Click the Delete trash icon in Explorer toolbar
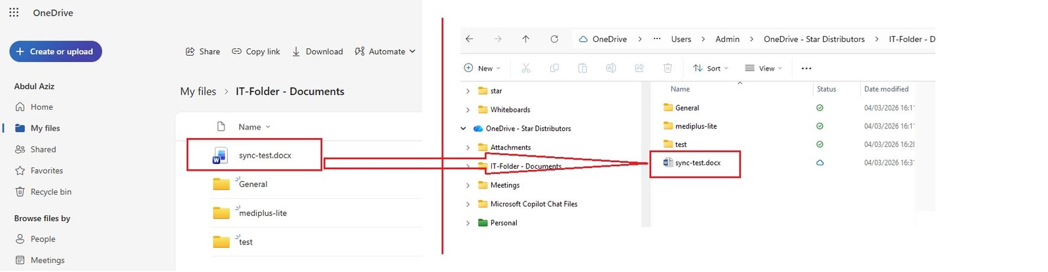 (x=667, y=68)
